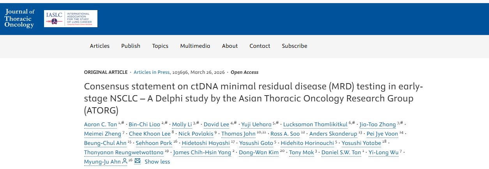Click the Subscribe link
This screenshot has width=489, height=169.
pyautogui.click(x=295, y=46)
